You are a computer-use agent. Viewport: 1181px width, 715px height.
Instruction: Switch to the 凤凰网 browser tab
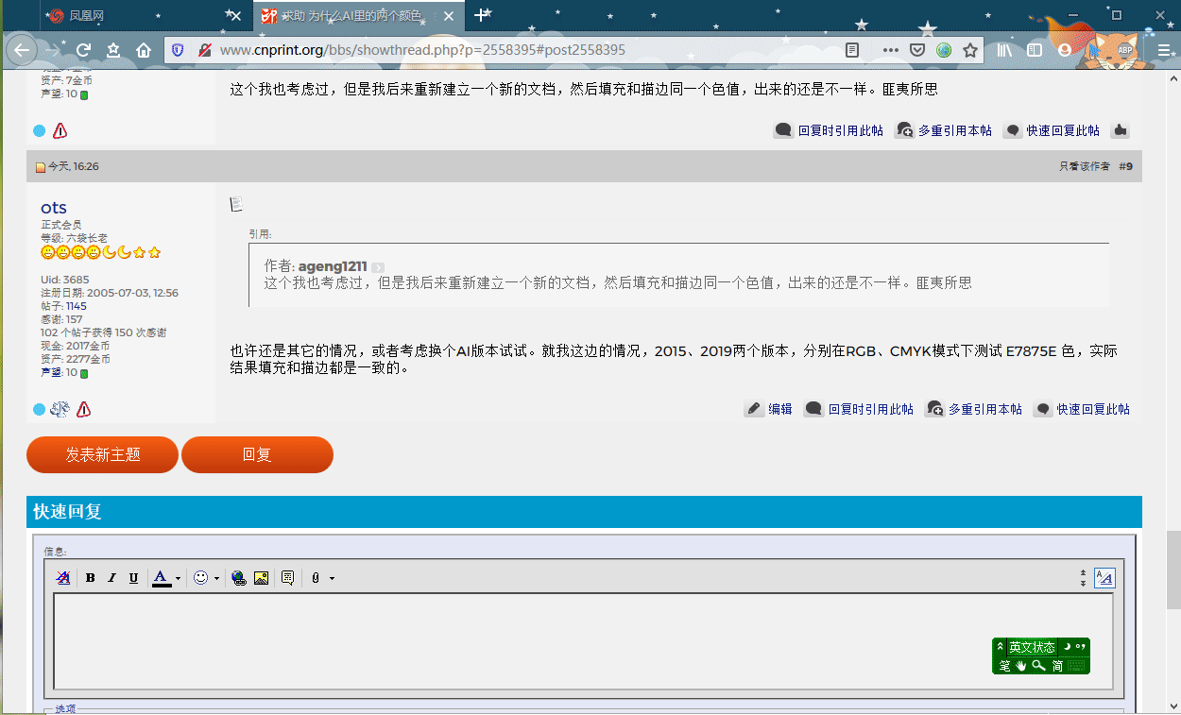point(87,16)
